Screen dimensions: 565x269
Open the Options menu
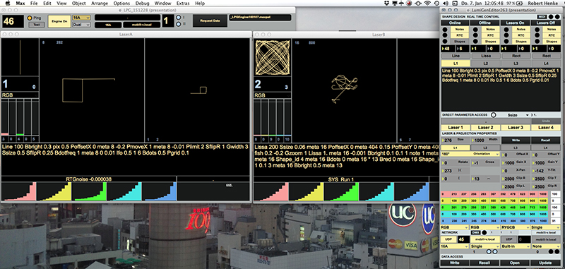(x=121, y=4)
